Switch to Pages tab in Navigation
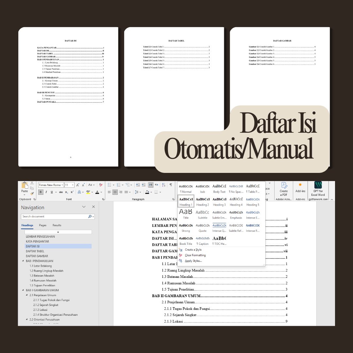The height and width of the screenshot is (353, 353). (x=42, y=225)
